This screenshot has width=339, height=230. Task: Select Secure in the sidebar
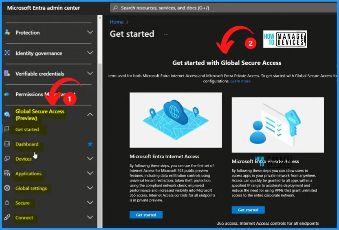click(22, 203)
